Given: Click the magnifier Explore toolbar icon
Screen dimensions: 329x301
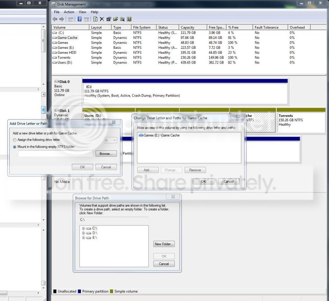Looking at the screenshot, I should [122, 19].
